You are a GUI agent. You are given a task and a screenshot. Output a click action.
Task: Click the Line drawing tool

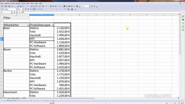tap(5, 101)
